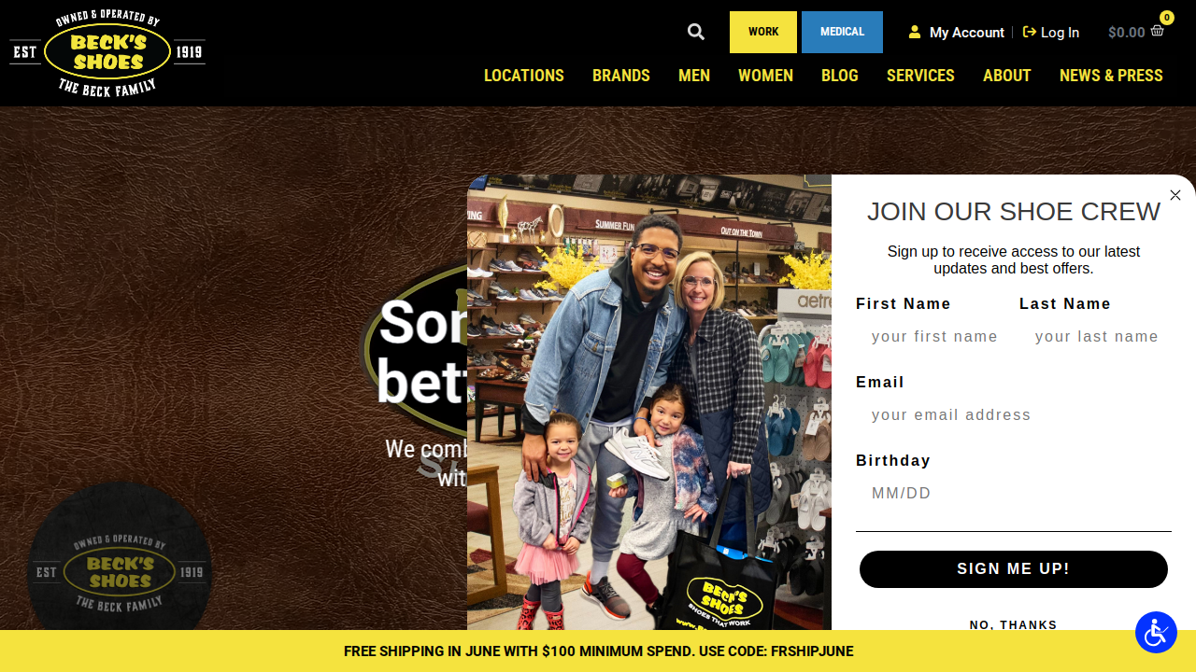1196x672 pixels.
Task: Click the My Account user icon
Action: point(915,32)
